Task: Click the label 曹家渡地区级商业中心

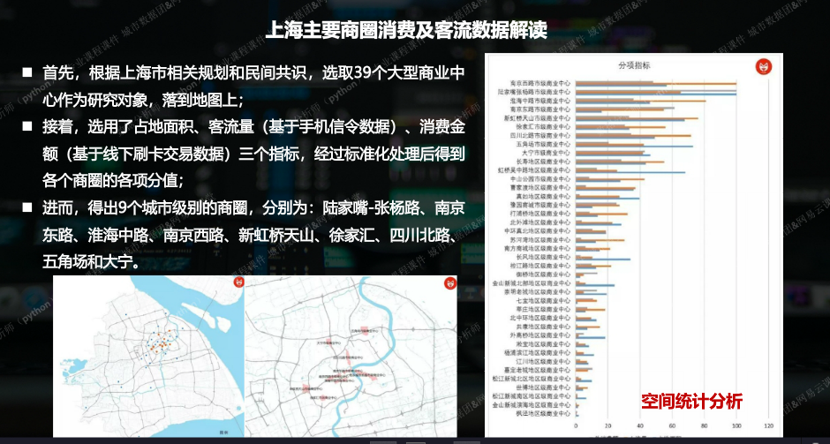Action: [539, 187]
